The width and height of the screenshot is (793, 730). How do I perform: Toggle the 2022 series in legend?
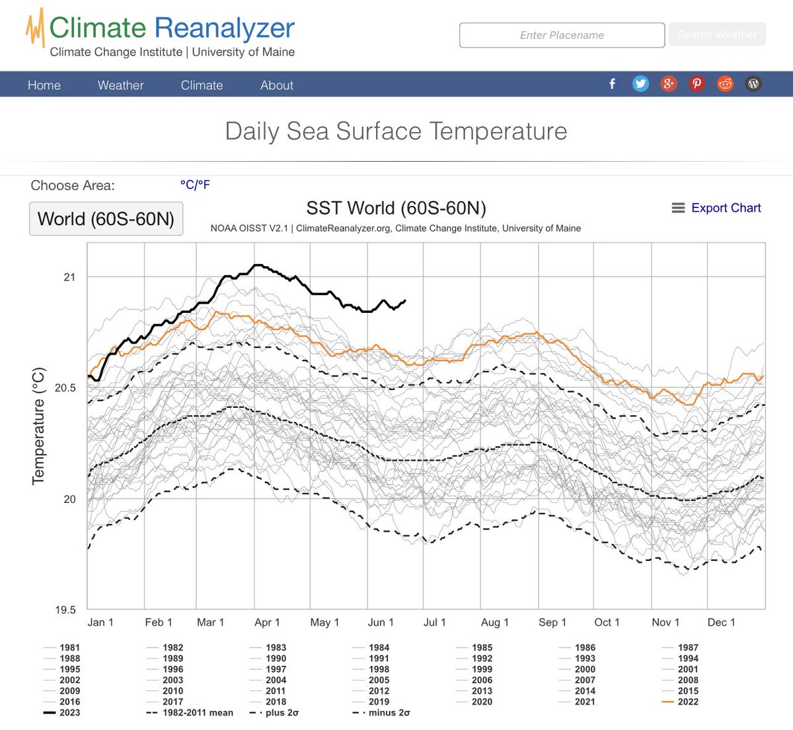(x=680, y=702)
